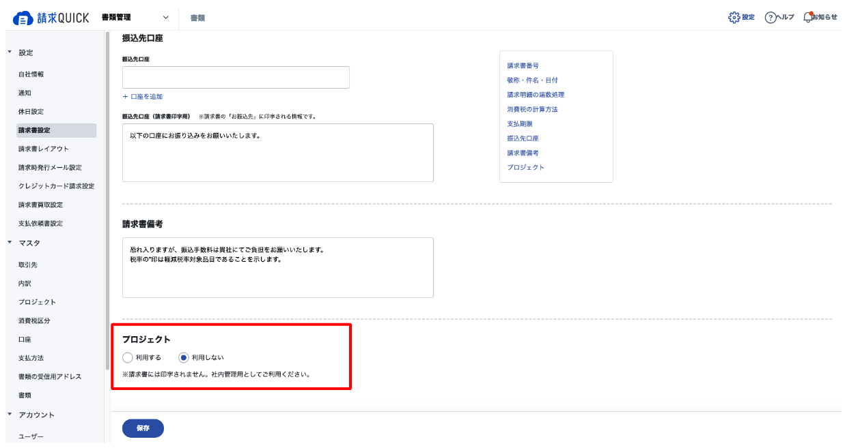Open プロジェクト master in the sidebar
Screen dimensions: 845x448
coord(37,302)
